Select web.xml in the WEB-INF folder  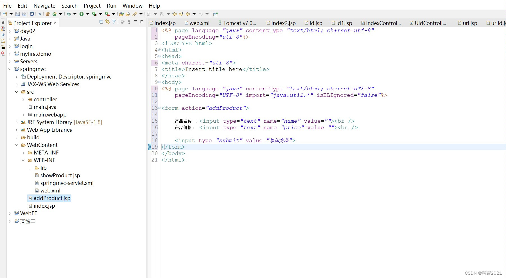50,190
